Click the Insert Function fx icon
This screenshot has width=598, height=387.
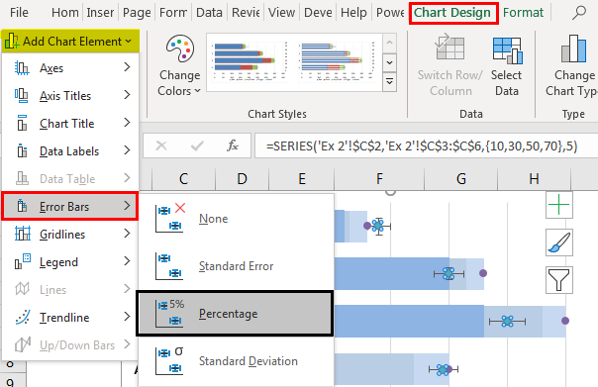pyautogui.click(x=233, y=145)
